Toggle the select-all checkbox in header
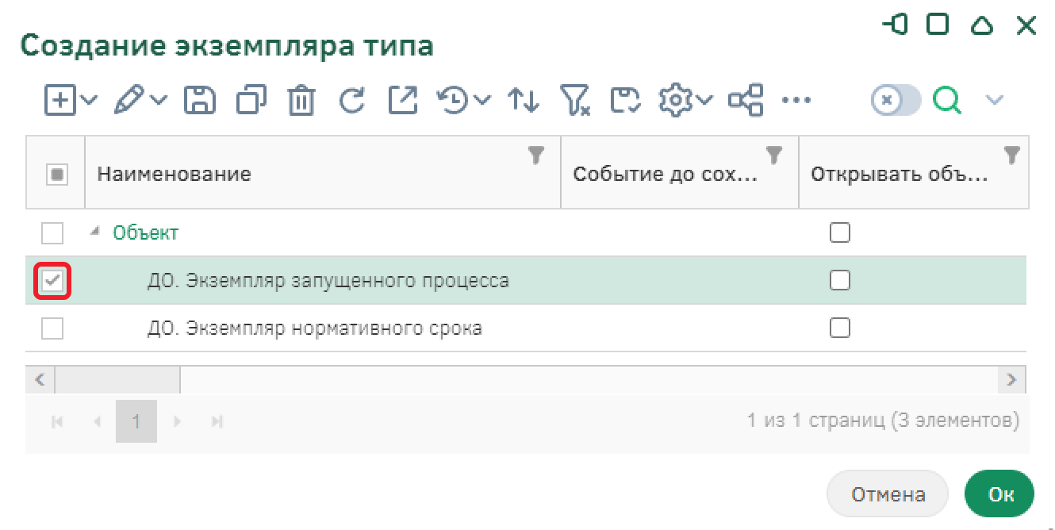 coord(56,174)
